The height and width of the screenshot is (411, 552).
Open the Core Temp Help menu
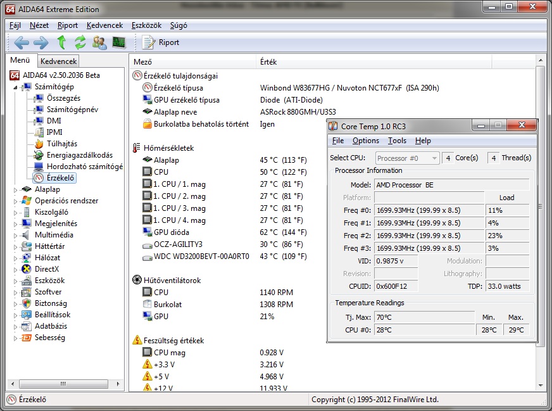(x=423, y=141)
